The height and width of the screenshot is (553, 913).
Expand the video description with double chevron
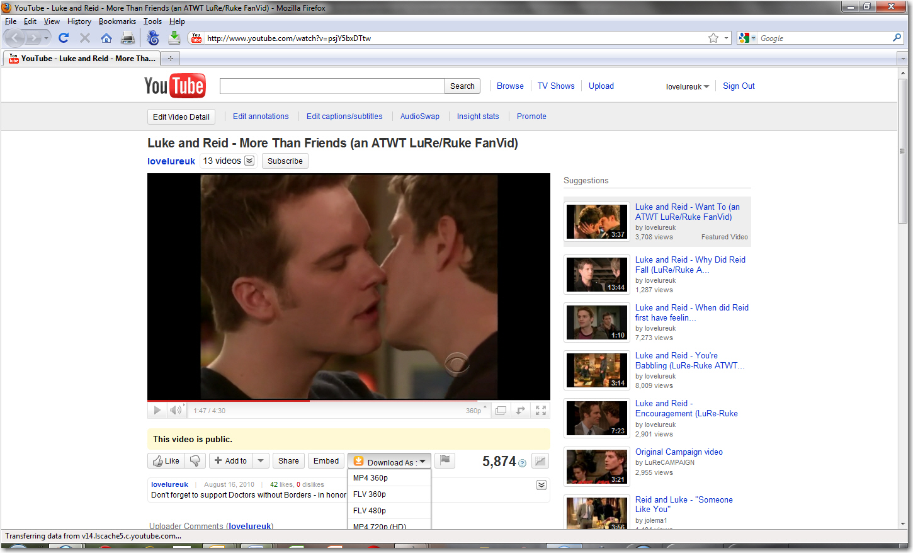(541, 485)
